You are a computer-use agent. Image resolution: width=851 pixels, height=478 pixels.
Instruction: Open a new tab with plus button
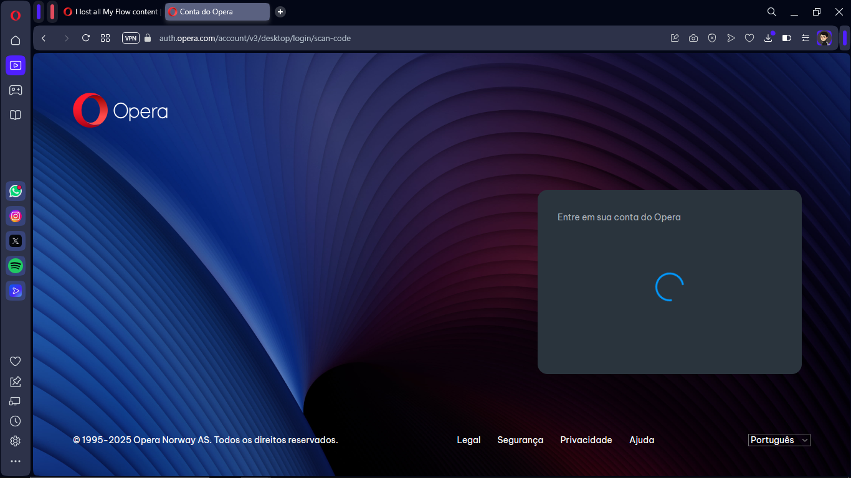[280, 12]
